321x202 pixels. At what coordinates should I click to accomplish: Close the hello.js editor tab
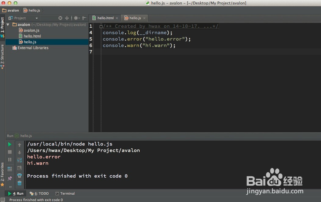point(144,18)
